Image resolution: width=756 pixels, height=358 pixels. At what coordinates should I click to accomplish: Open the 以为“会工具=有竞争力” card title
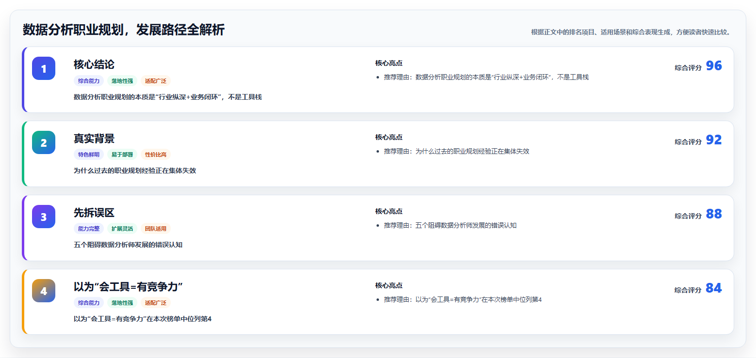coord(128,287)
